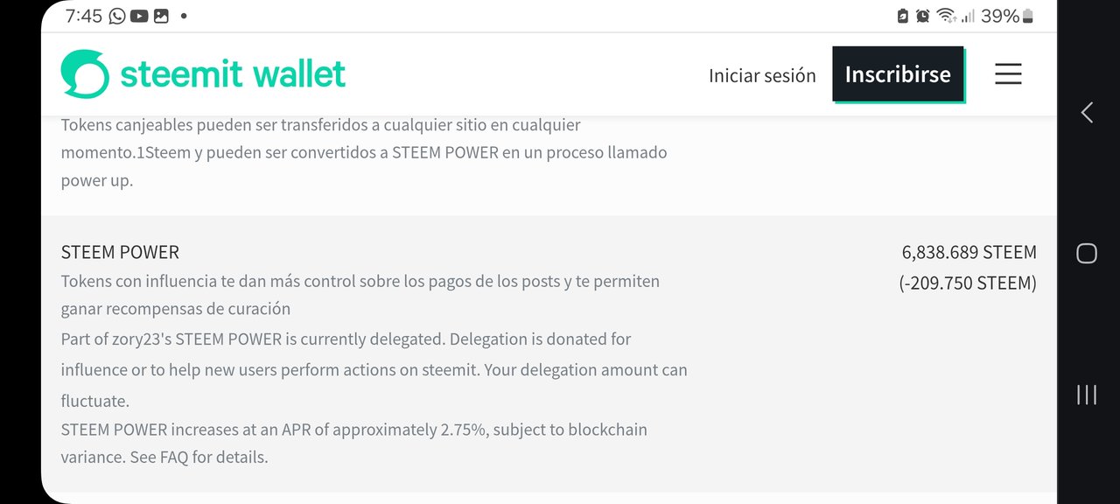This screenshot has height=504, width=1120.
Task: Open the hamburger menu icon
Action: point(1008,73)
